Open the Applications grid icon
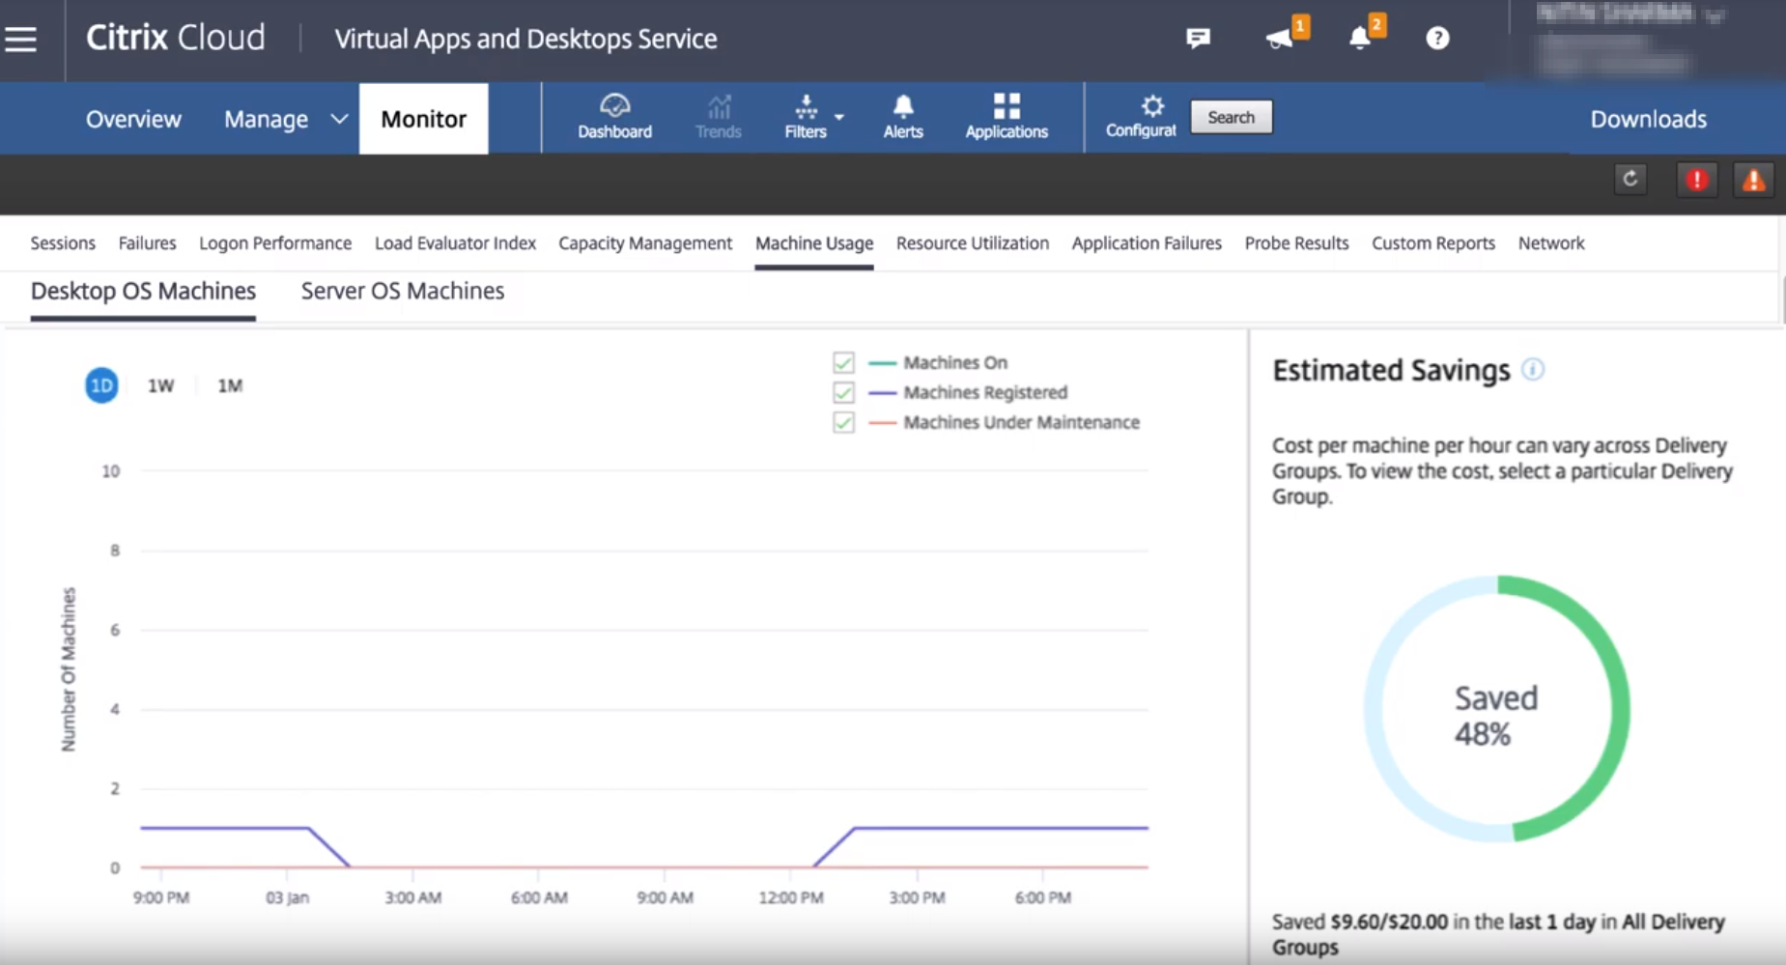 pyautogui.click(x=1006, y=118)
